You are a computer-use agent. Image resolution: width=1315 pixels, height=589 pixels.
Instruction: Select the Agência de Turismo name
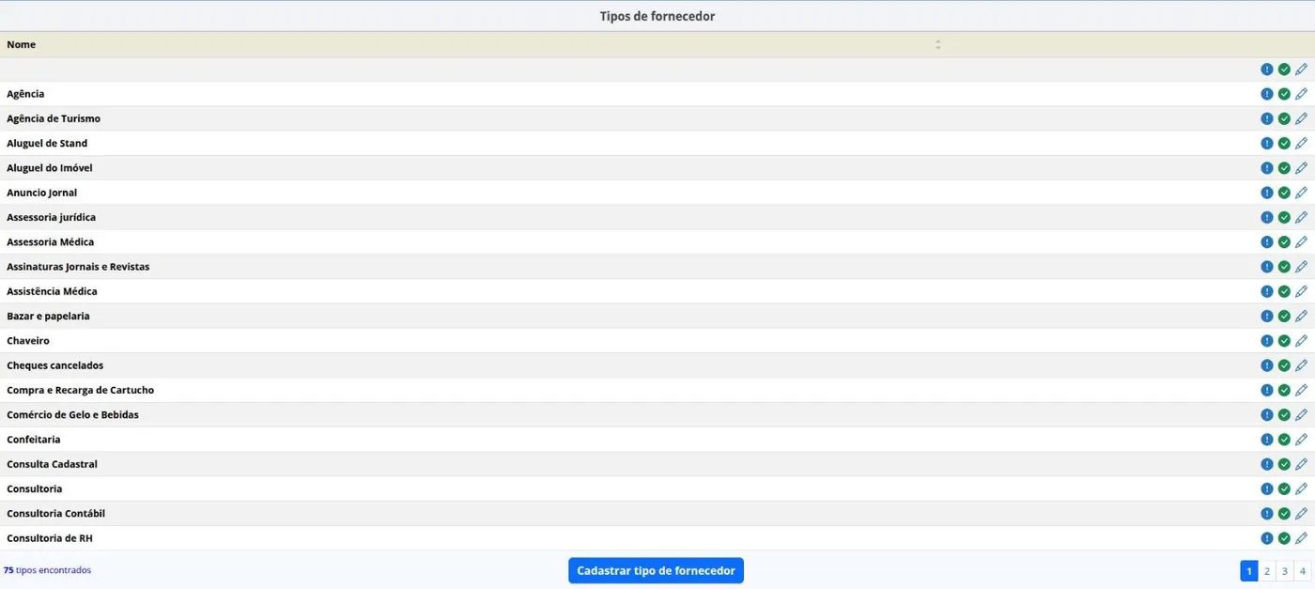pos(54,118)
